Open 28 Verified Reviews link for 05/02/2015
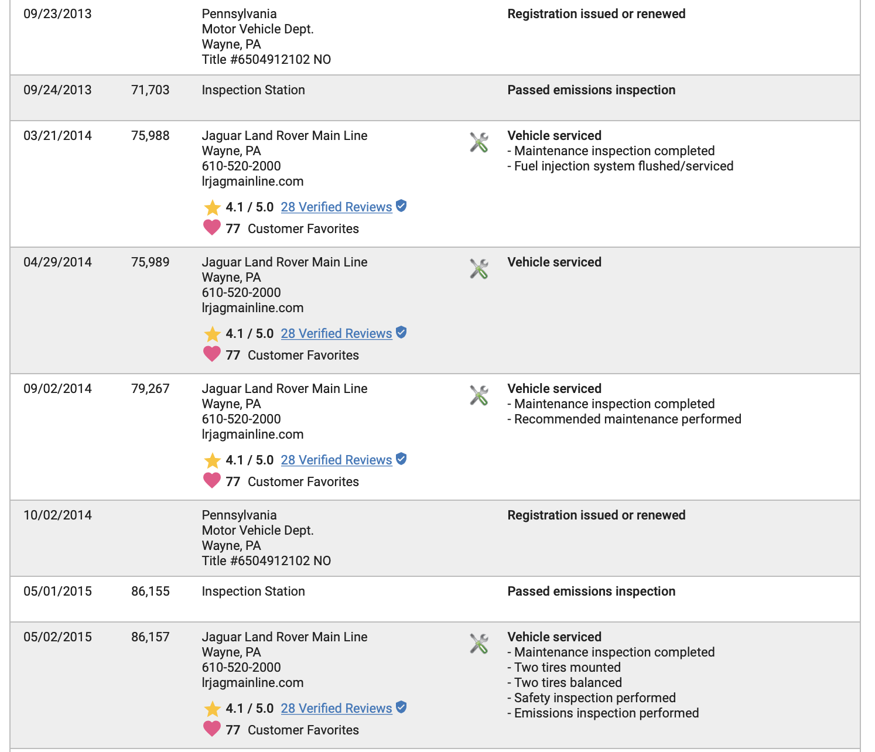The height and width of the screenshot is (752, 875). tap(336, 709)
